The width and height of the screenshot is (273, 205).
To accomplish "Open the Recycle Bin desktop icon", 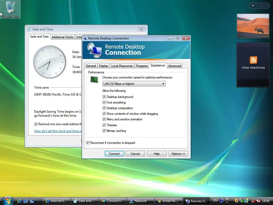I will coord(10,9).
